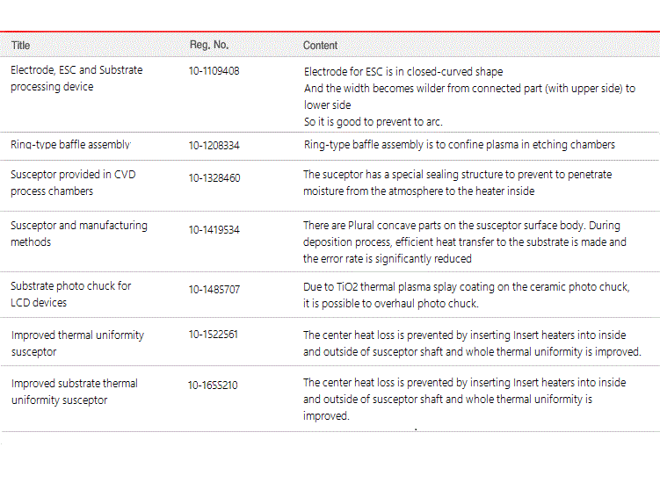Image resolution: width=660 pixels, height=490 pixels.
Task: Click the baffle assembly plasma content text
Action: click(460, 145)
